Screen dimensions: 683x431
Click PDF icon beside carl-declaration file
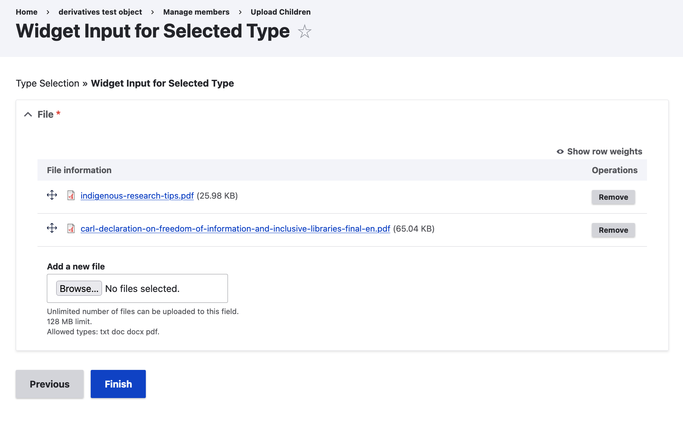coord(71,228)
